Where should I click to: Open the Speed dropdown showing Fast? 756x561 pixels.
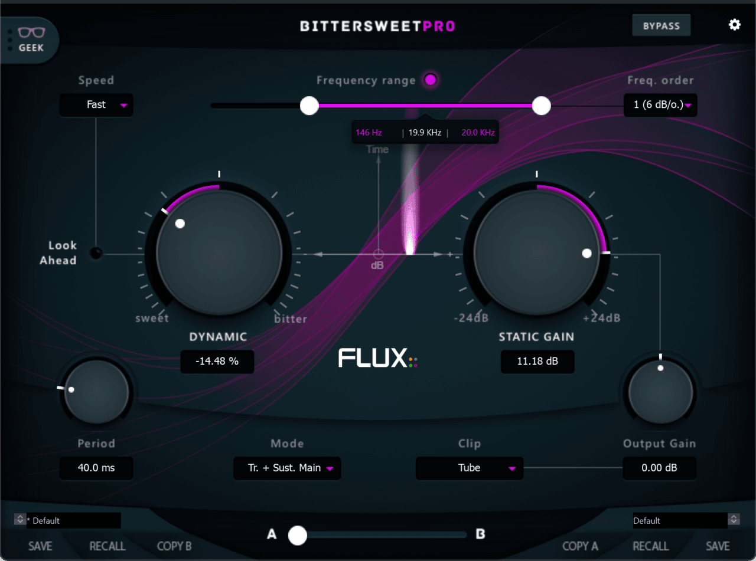click(x=96, y=105)
